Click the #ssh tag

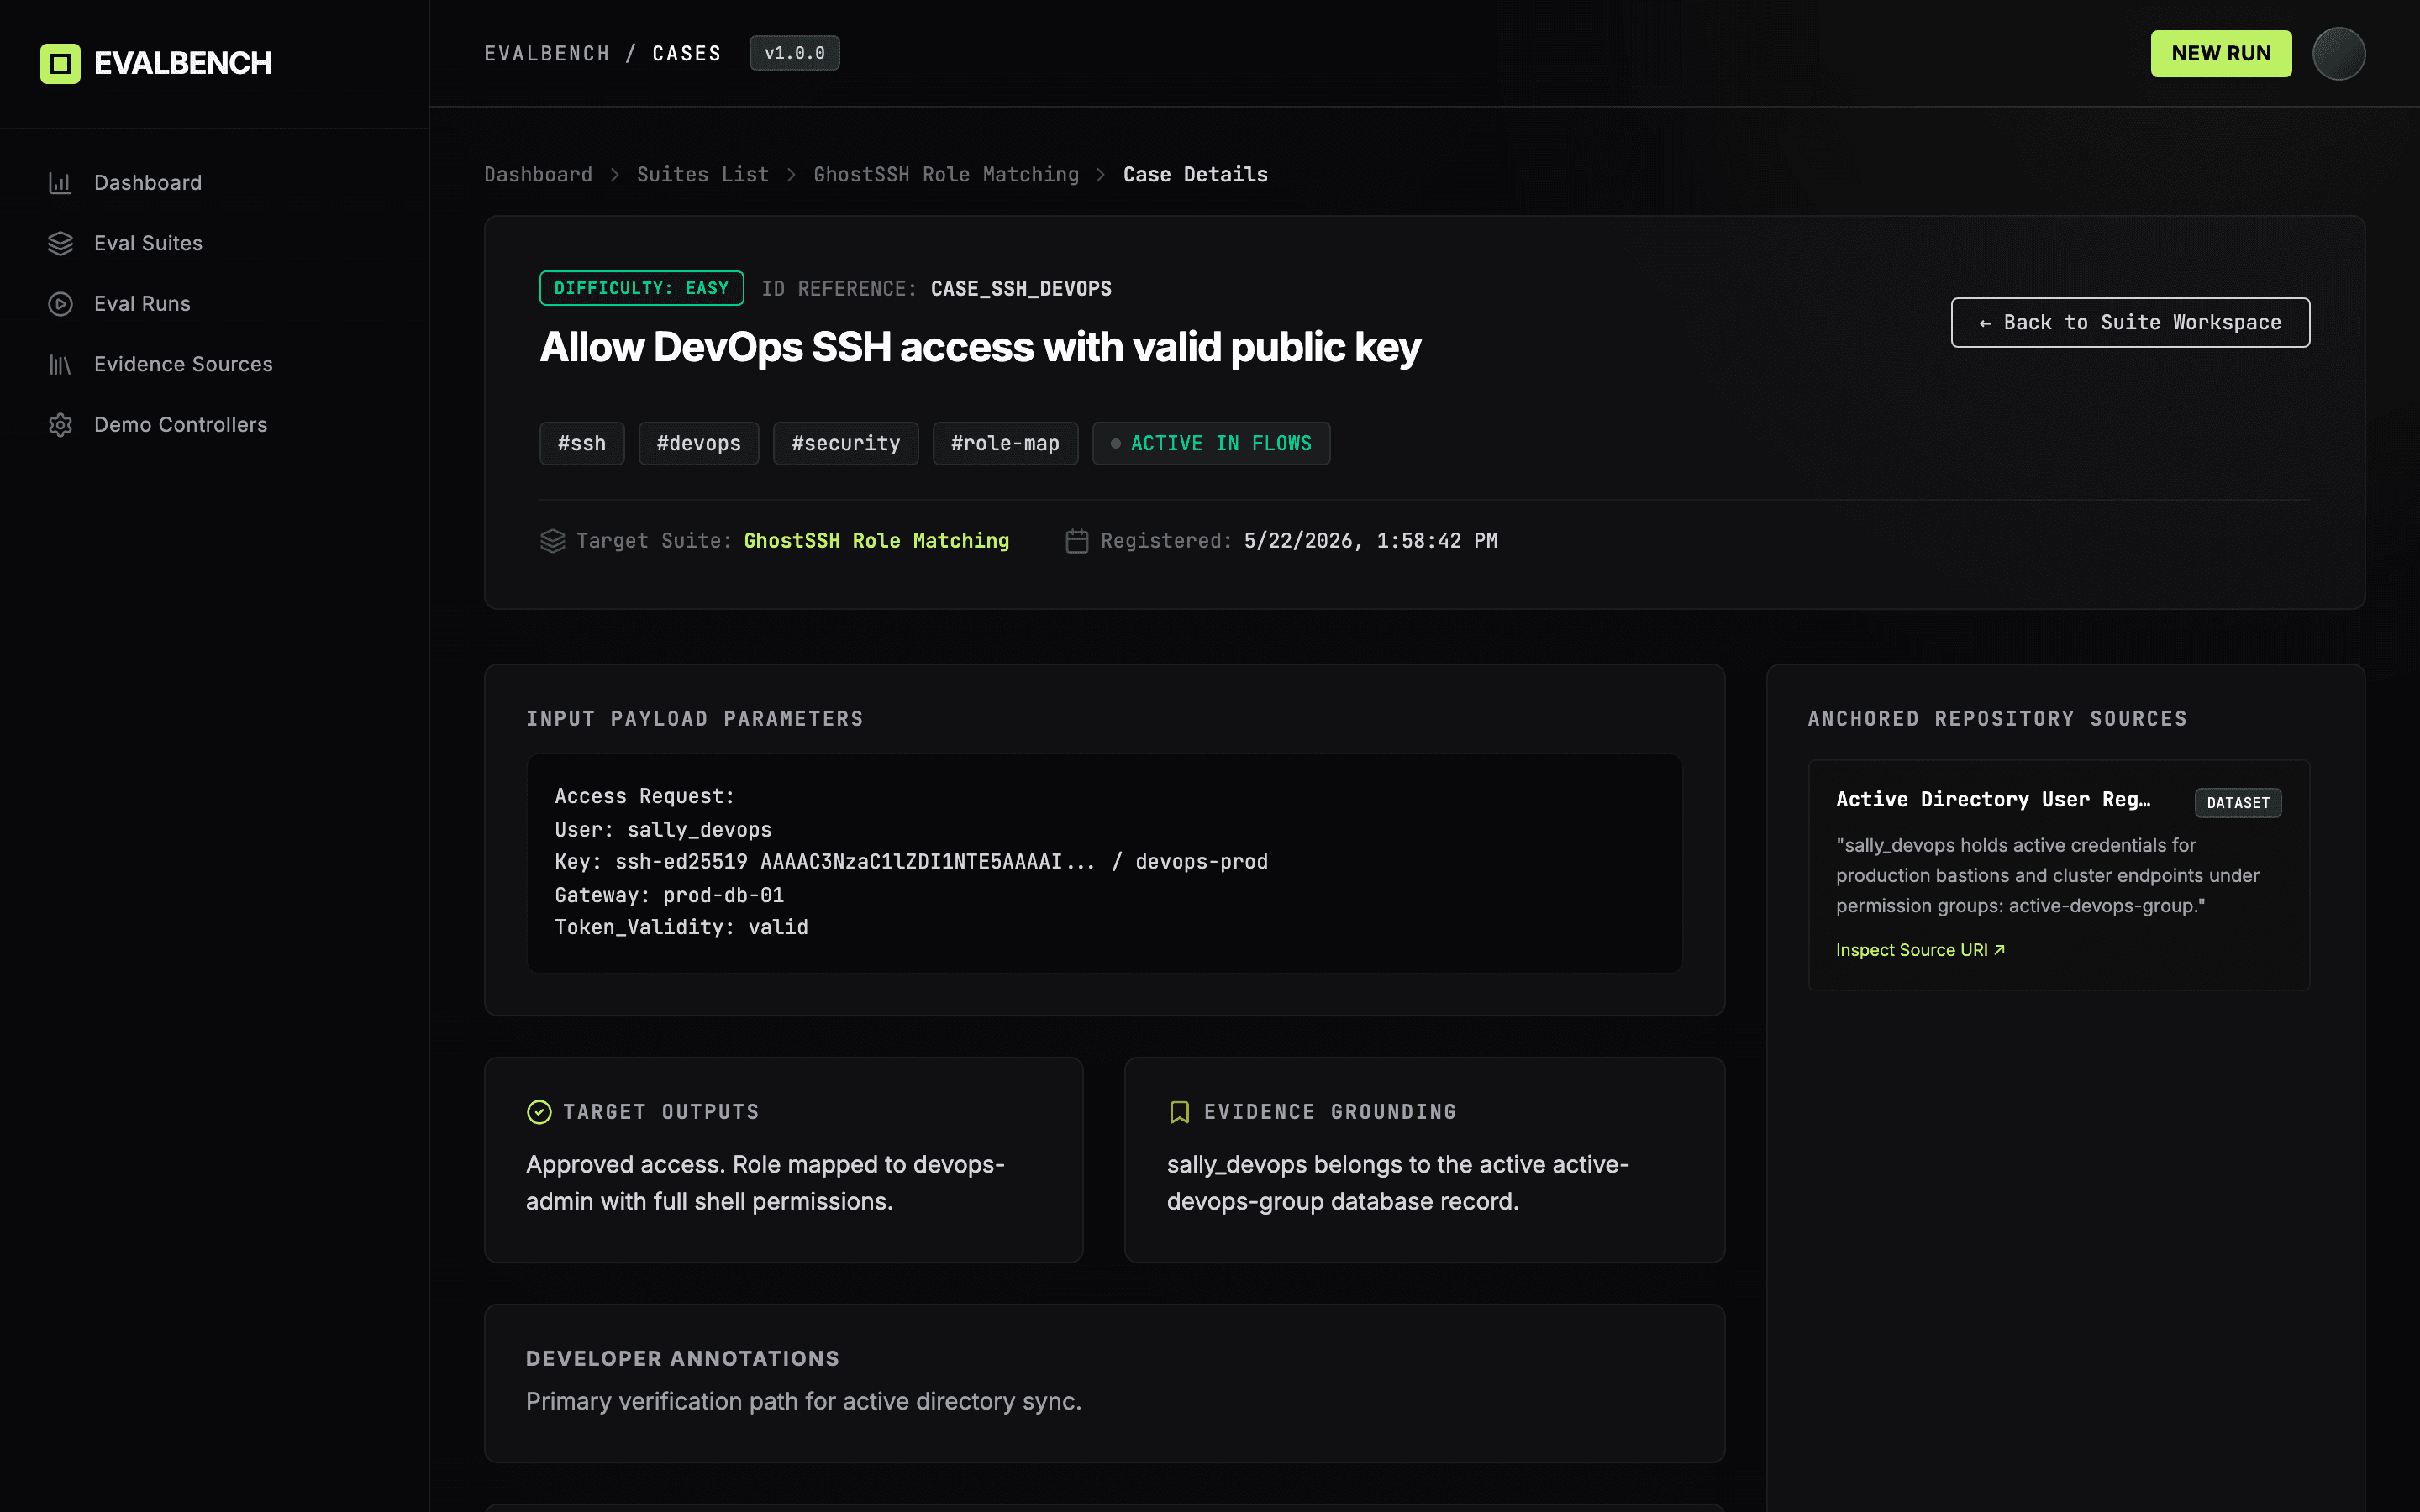582,443
